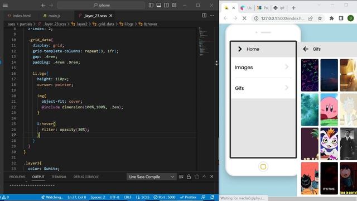Click Ln 27, Col 8 status item
Screen dimensions: 357x201
[x=77, y=197]
